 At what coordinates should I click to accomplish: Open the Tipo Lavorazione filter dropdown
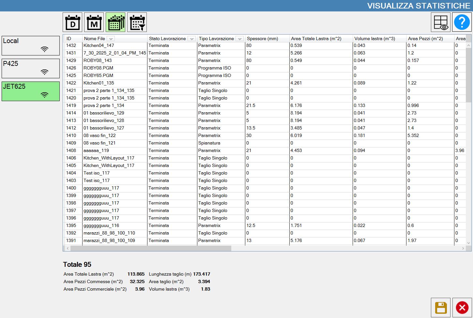pos(240,39)
